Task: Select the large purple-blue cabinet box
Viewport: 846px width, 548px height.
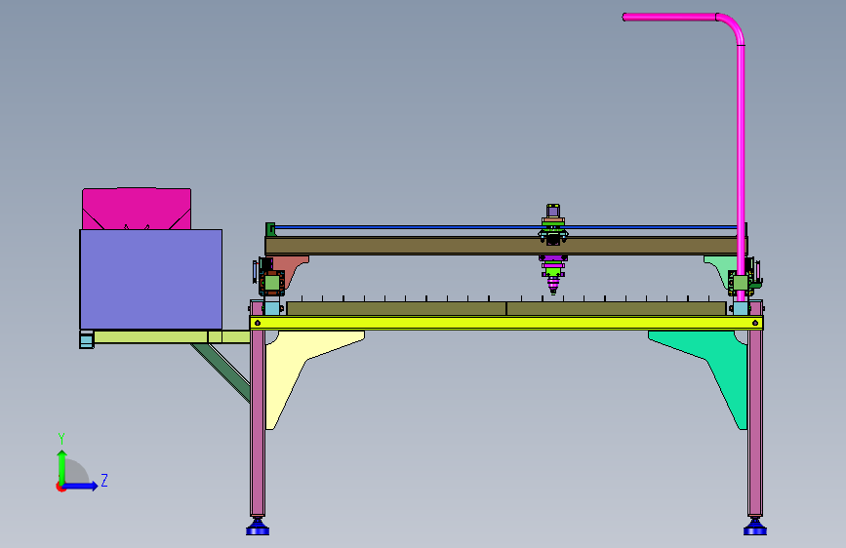Action: click(x=151, y=280)
